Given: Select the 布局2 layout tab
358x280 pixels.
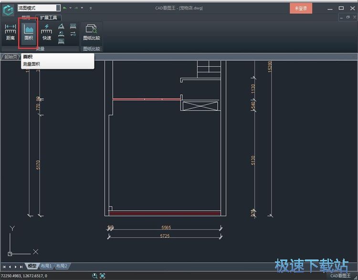Looking at the screenshot, I should (x=62, y=266).
